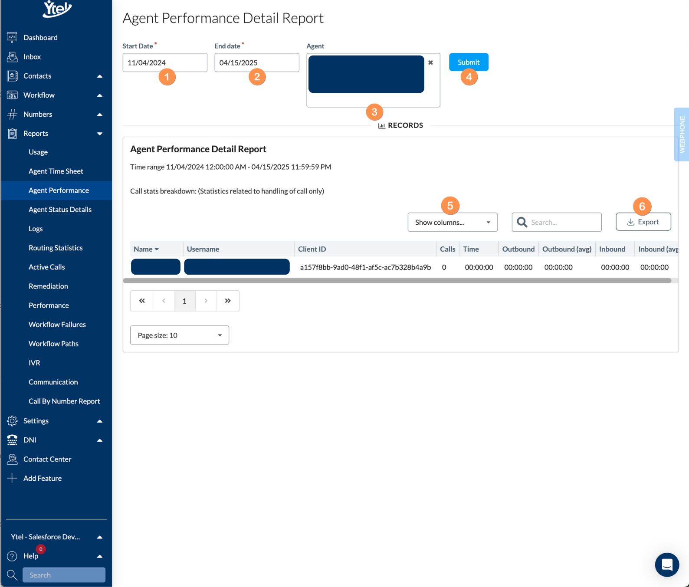Click the Ytel logo
The image size is (689, 587).
tap(57, 9)
